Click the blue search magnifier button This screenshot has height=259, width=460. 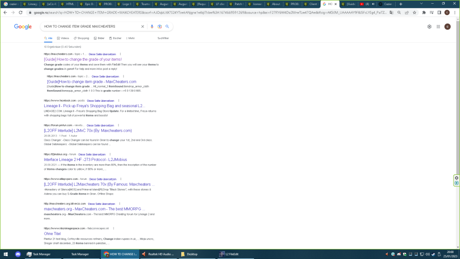click(x=167, y=26)
